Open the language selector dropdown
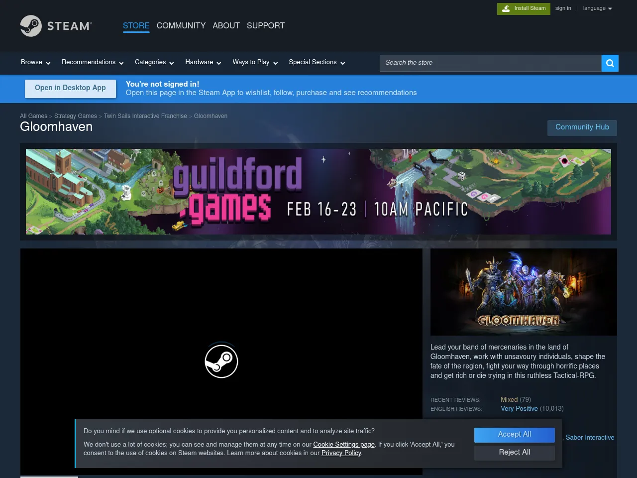The height and width of the screenshot is (478, 637). (x=597, y=8)
